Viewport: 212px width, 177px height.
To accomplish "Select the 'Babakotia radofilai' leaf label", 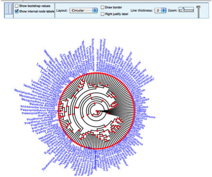I will [x=42, y=105].
